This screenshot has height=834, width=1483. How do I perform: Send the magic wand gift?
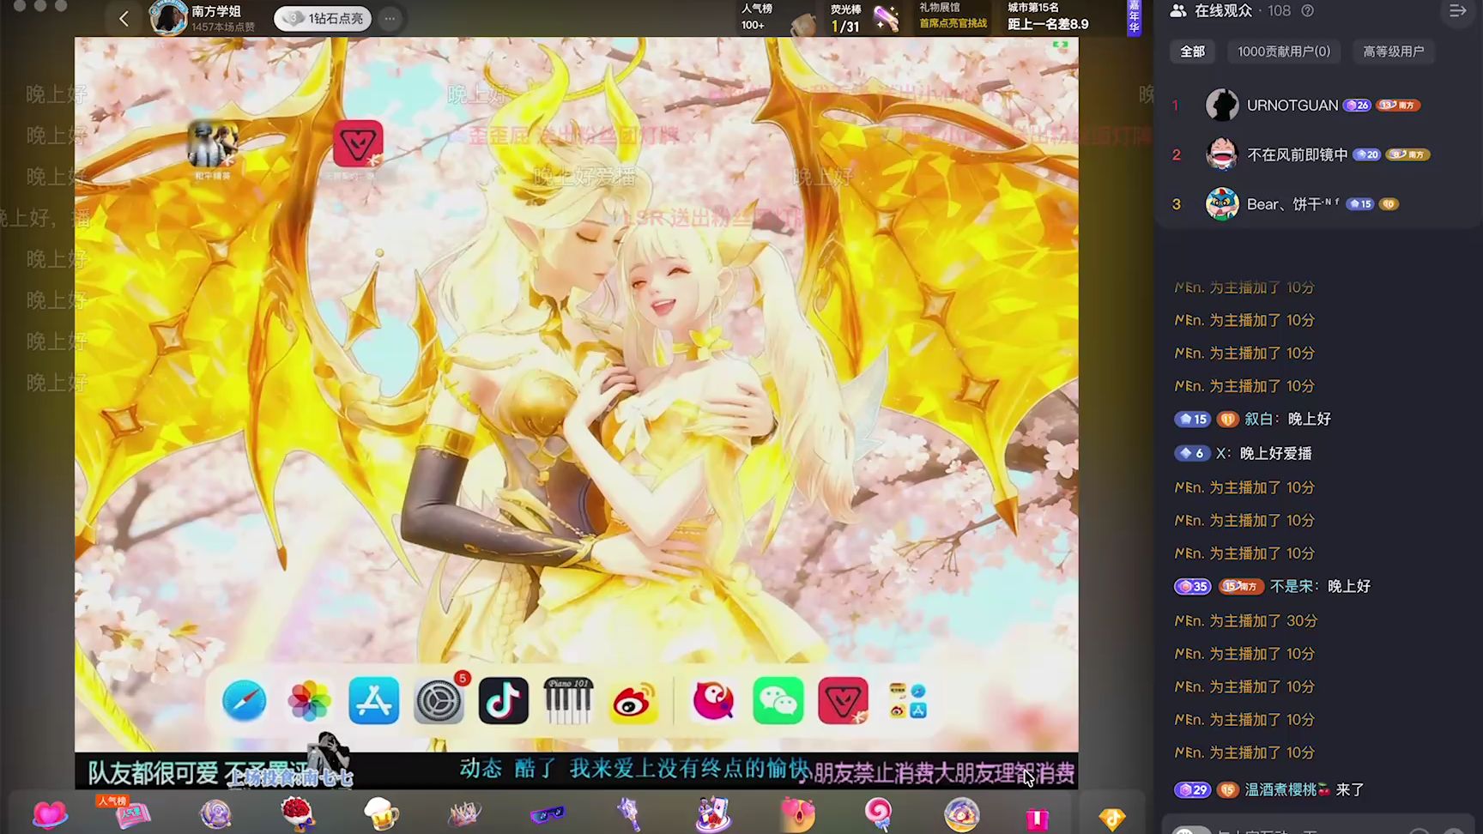point(629,813)
